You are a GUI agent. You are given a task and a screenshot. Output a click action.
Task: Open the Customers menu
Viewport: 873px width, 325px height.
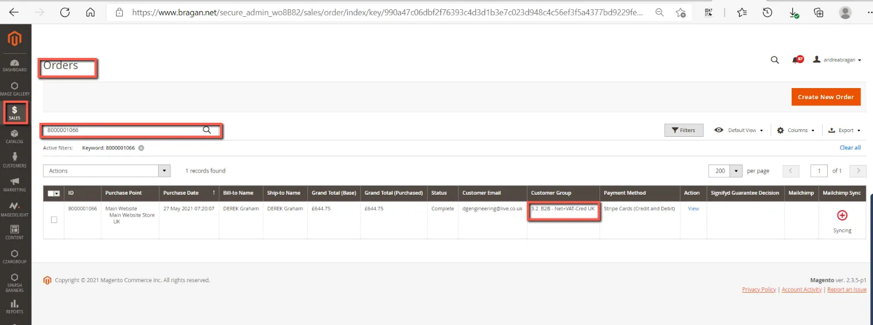tap(14, 160)
